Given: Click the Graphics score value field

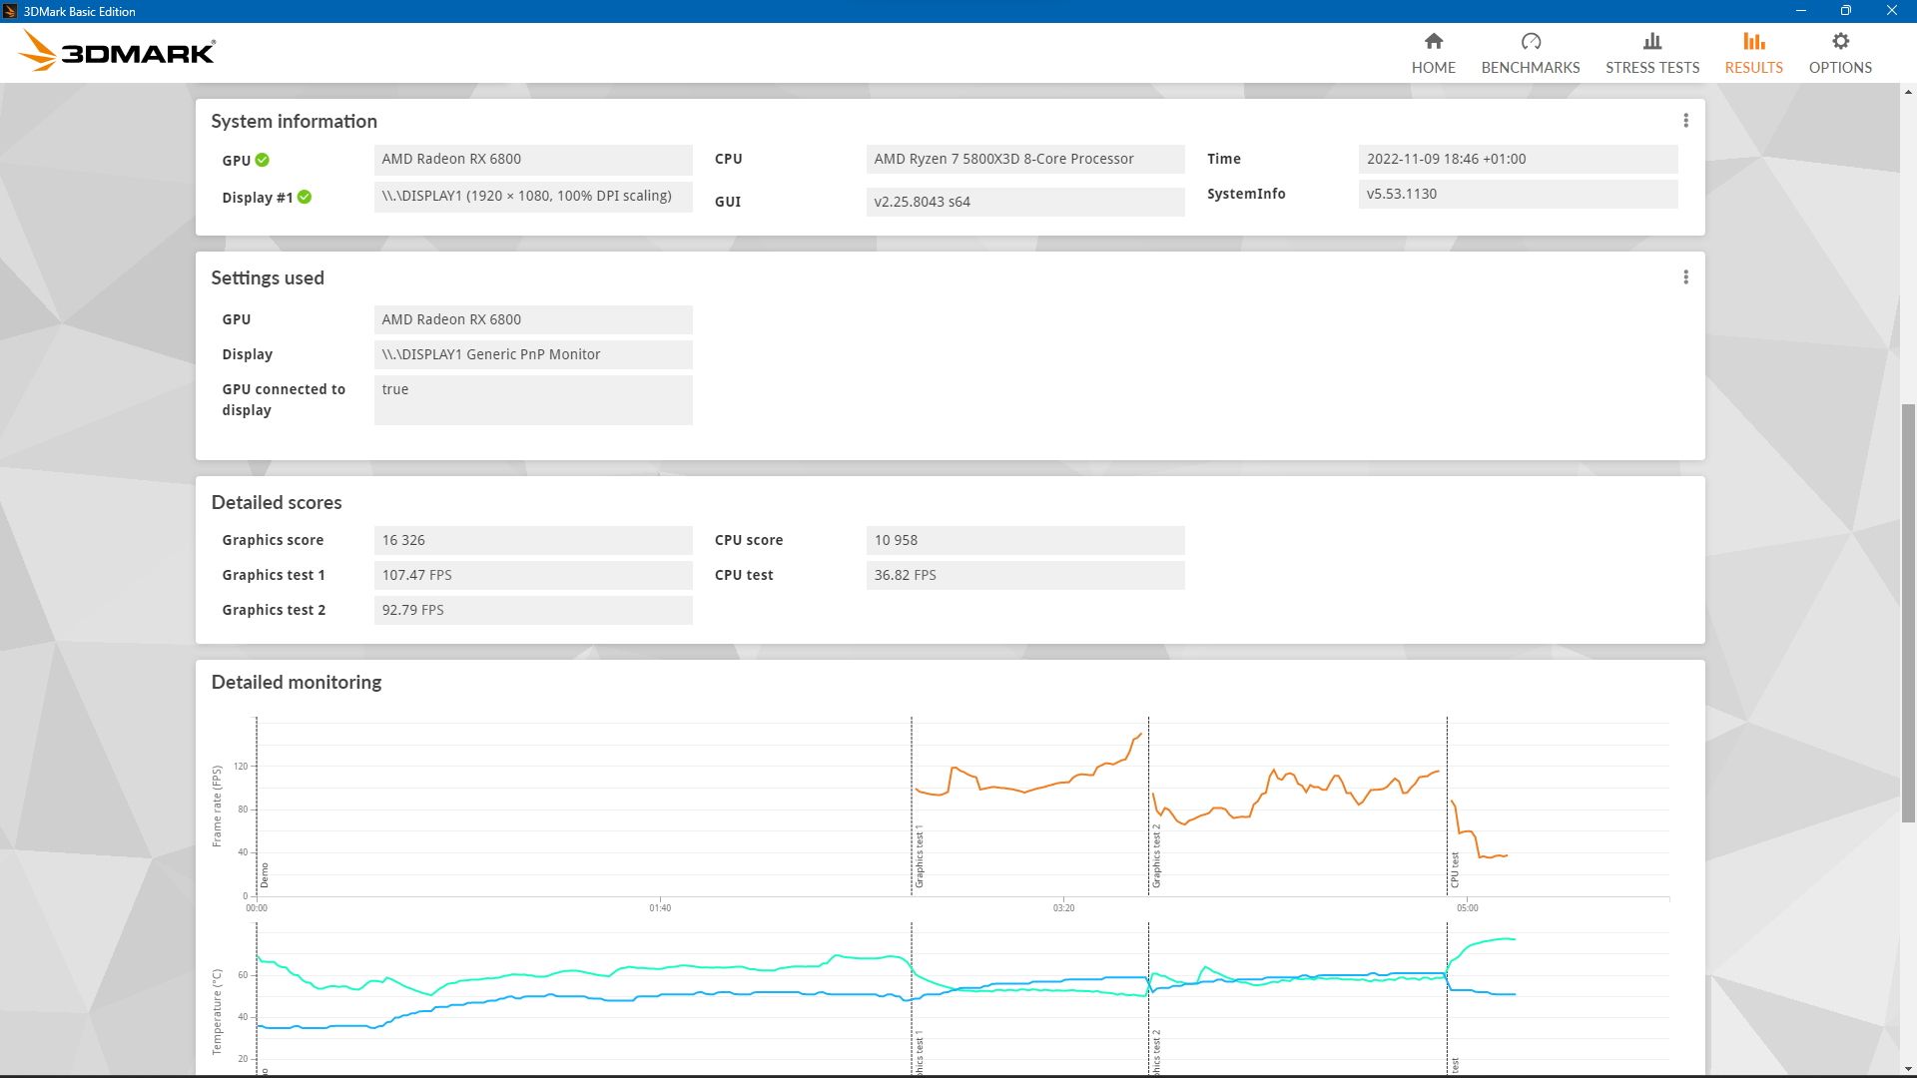Looking at the screenshot, I should tap(532, 540).
